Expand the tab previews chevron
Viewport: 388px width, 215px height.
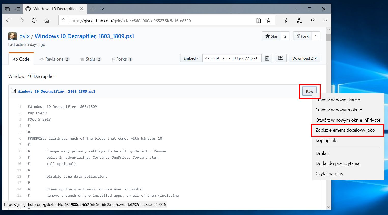pyautogui.click(x=102, y=9)
